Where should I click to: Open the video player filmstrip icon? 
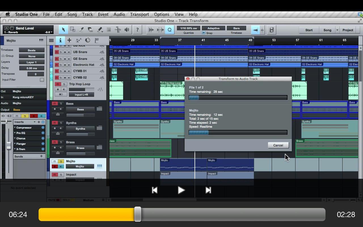tap(271, 30)
